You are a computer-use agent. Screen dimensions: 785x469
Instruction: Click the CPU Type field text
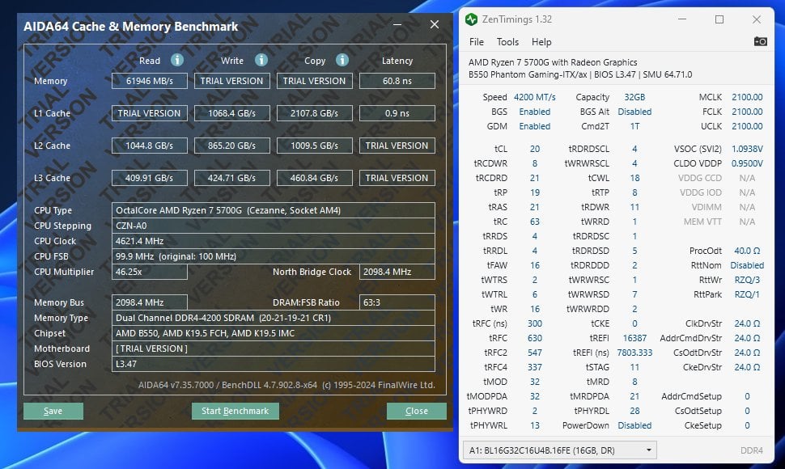274,210
